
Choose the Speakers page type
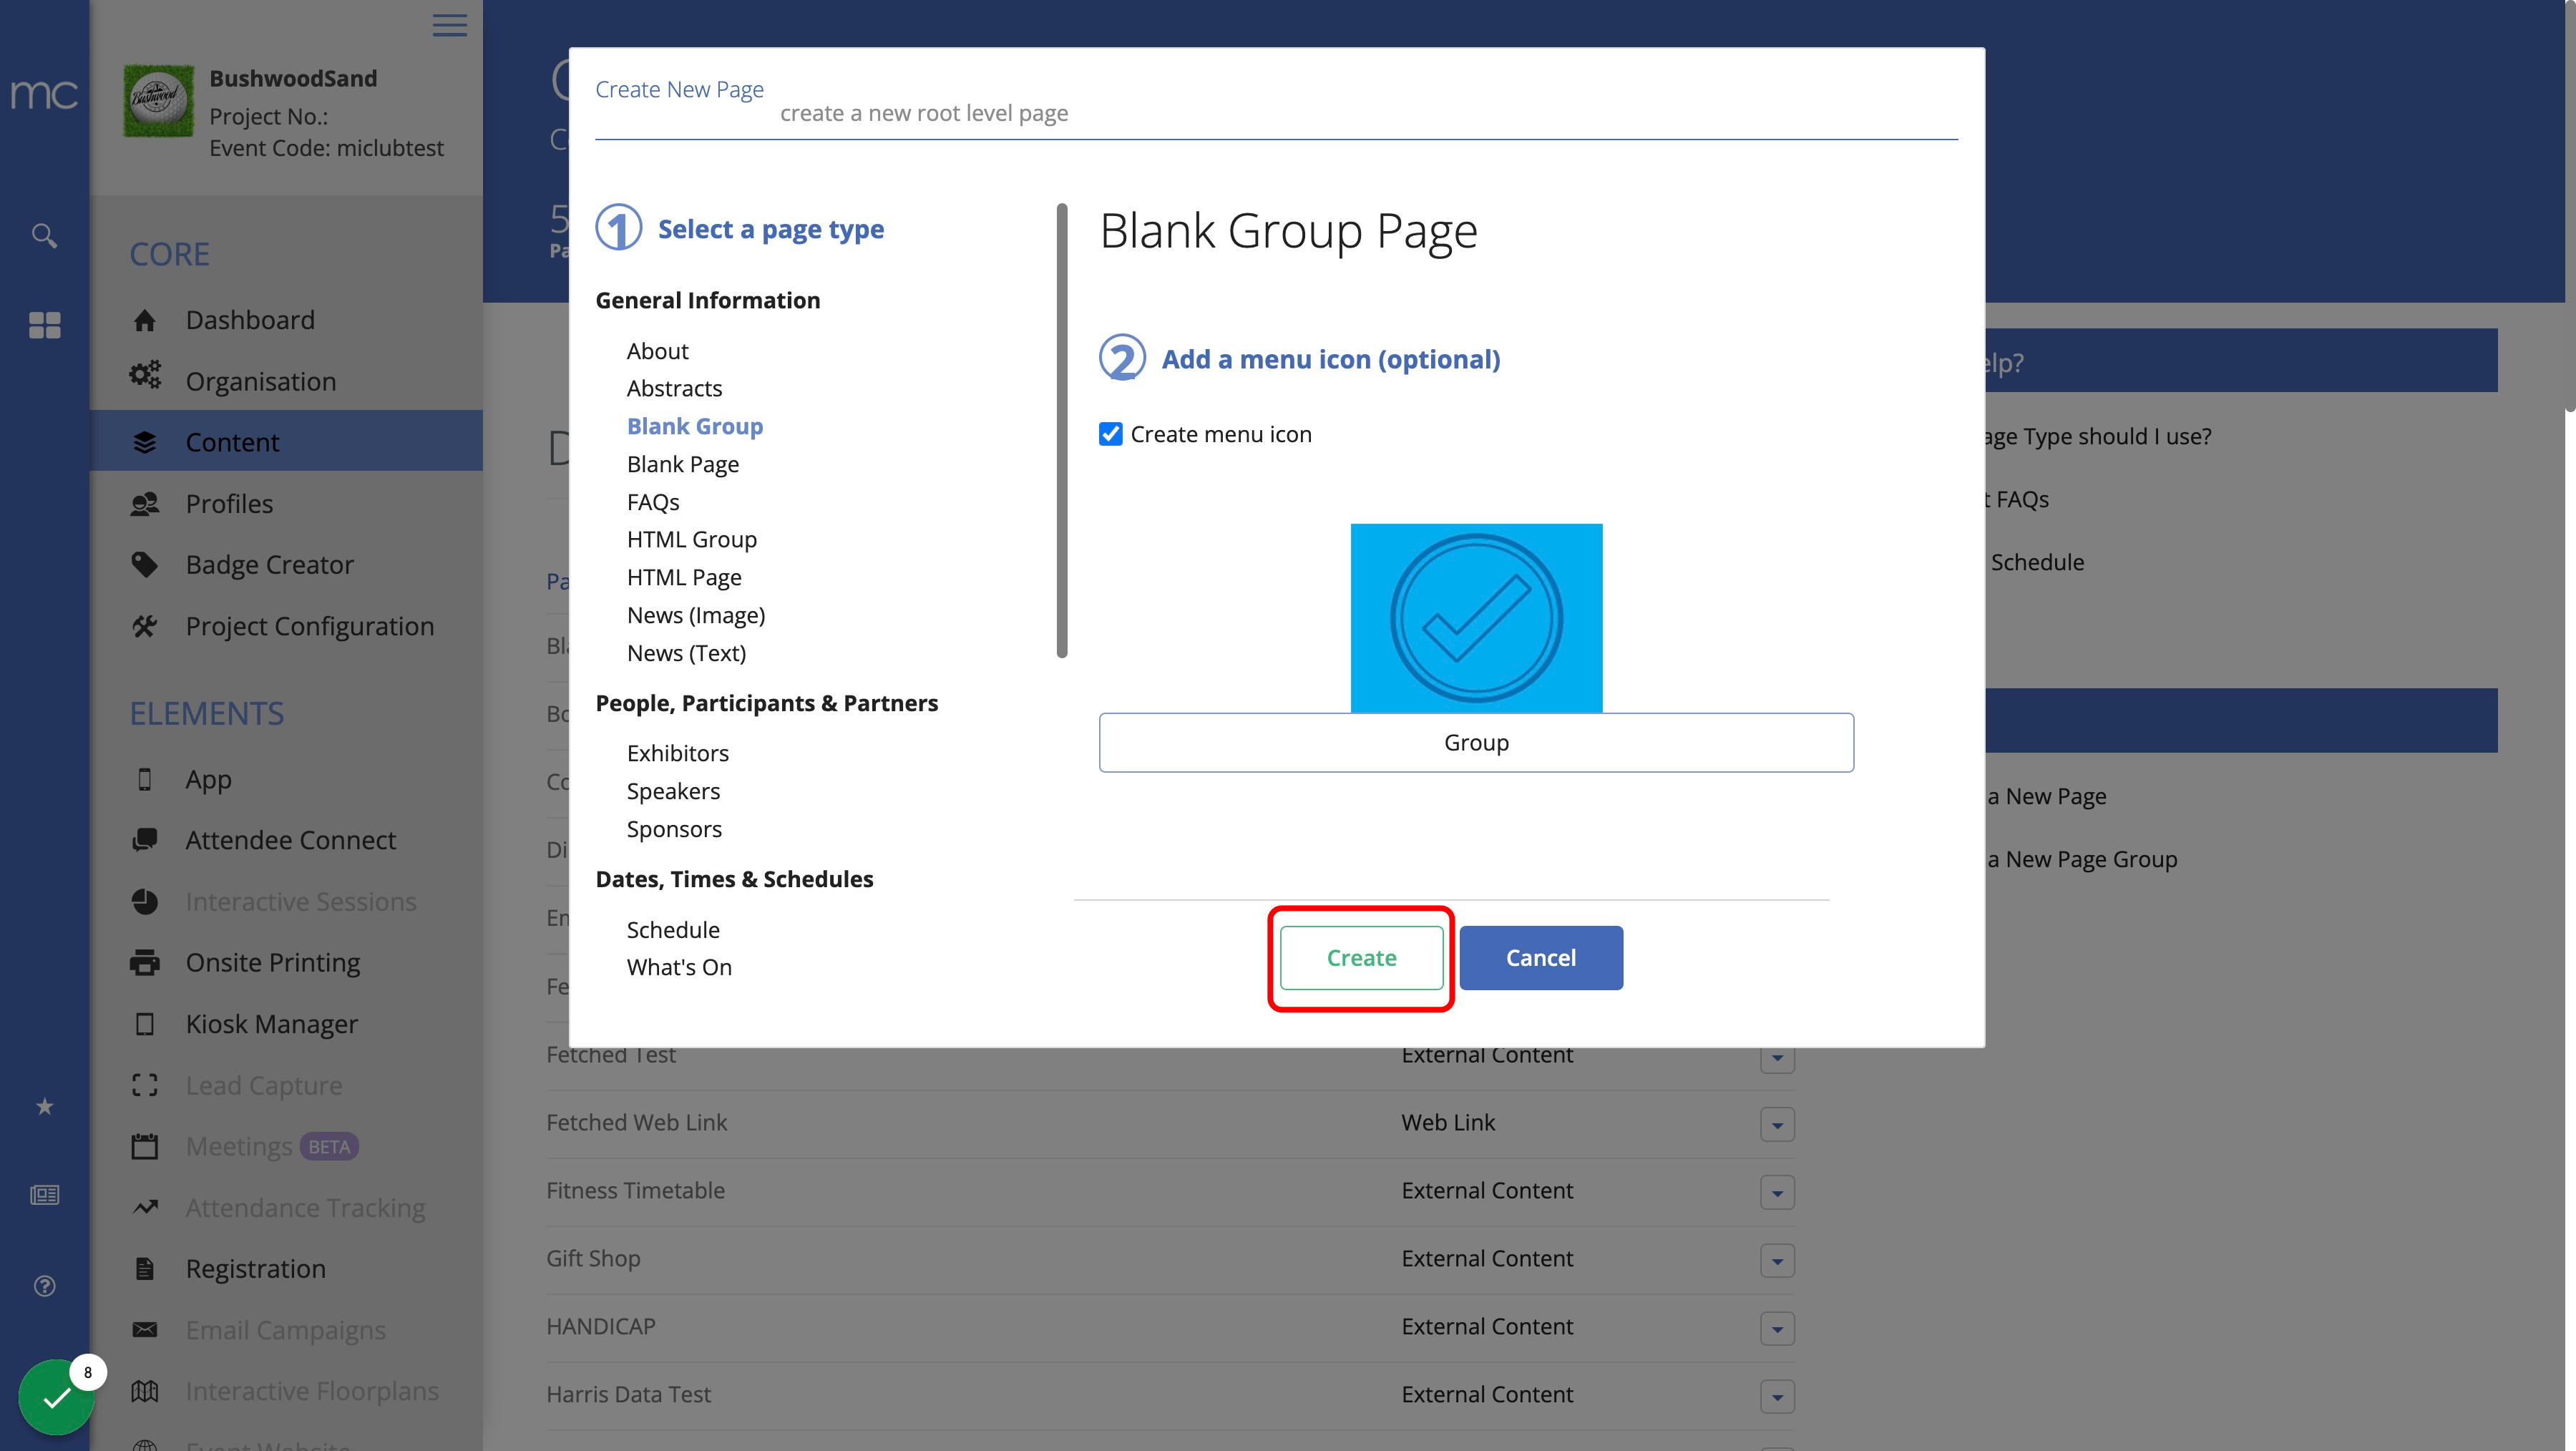click(x=673, y=791)
